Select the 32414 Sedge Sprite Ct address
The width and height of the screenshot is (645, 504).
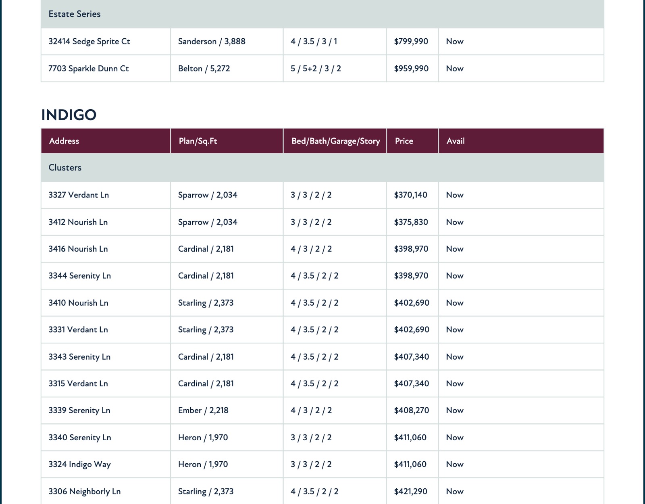tap(89, 42)
